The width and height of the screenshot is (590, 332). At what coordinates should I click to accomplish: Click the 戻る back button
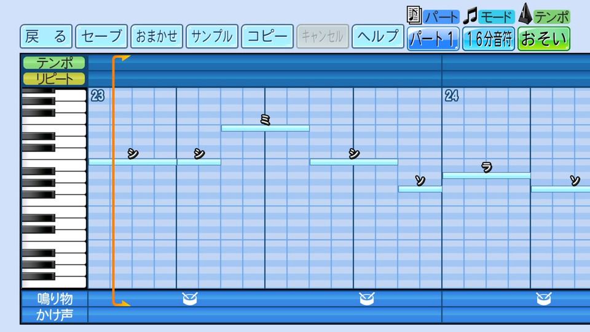tap(46, 36)
